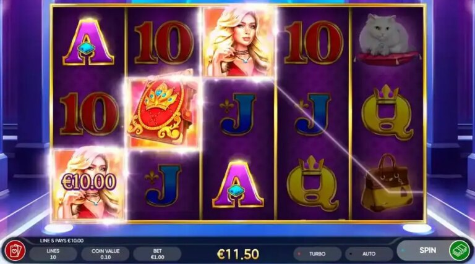This screenshot has height=264, width=475.
Task: Open the Coin Value selector showing 0.10
Action: (105, 254)
